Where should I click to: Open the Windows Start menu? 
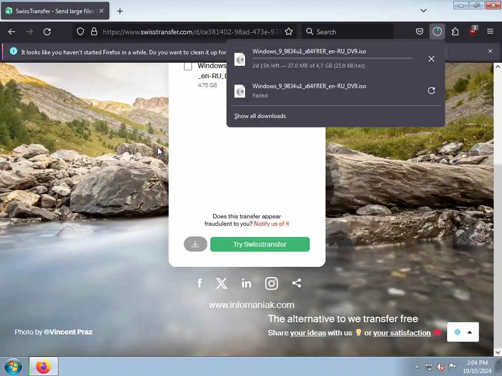point(13,366)
